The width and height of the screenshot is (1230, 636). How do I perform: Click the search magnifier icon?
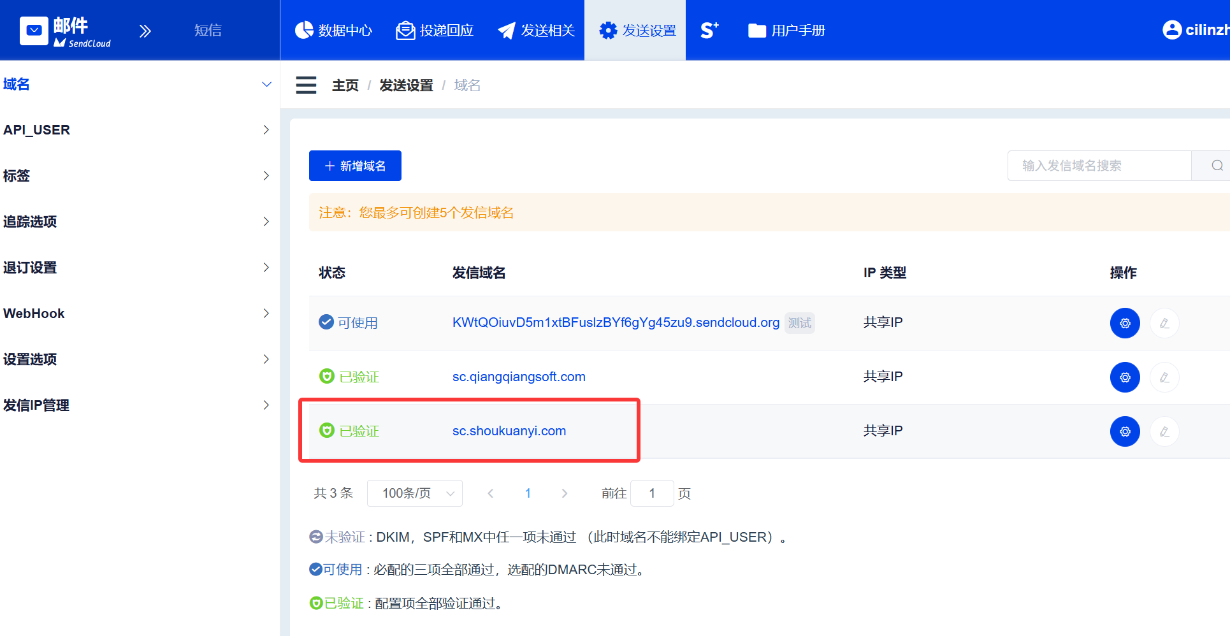point(1217,166)
